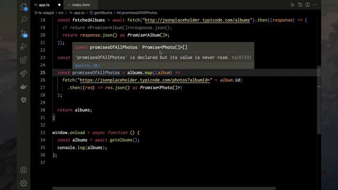Click line number 30 in gutter

pos(43,110)
